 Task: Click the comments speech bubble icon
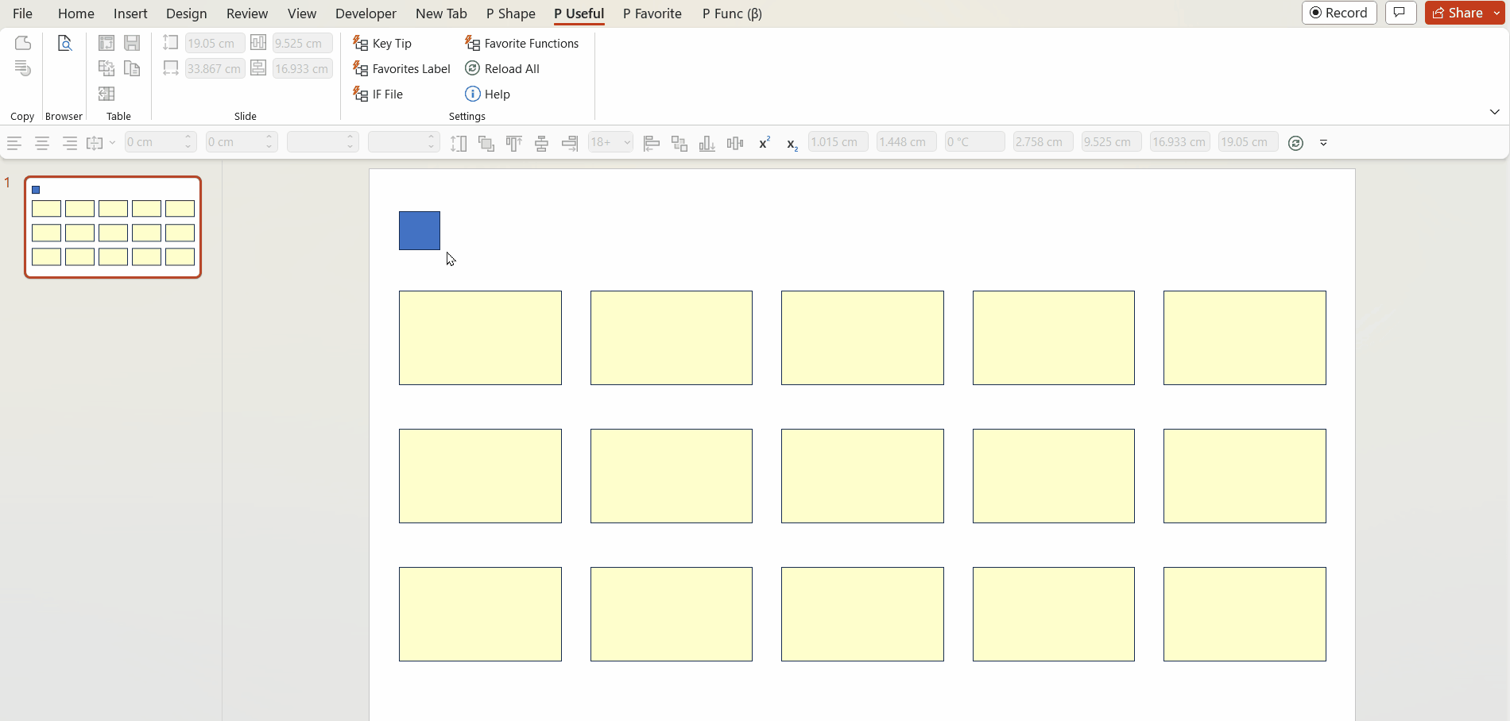[1400, 13]
